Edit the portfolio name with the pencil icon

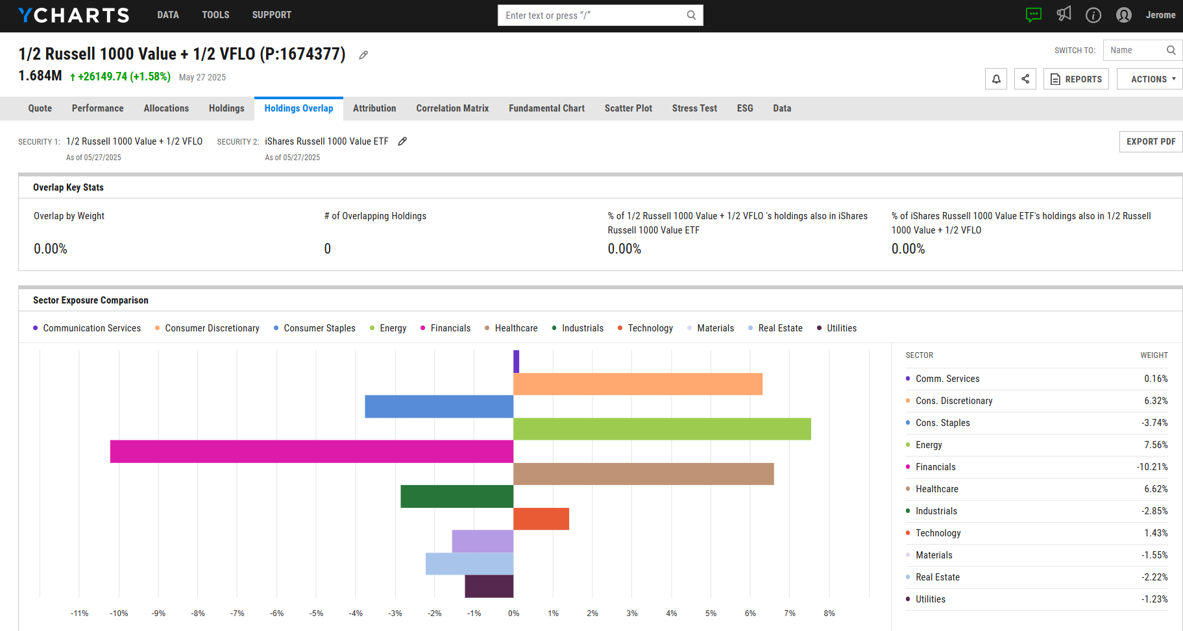coord(363,55)
